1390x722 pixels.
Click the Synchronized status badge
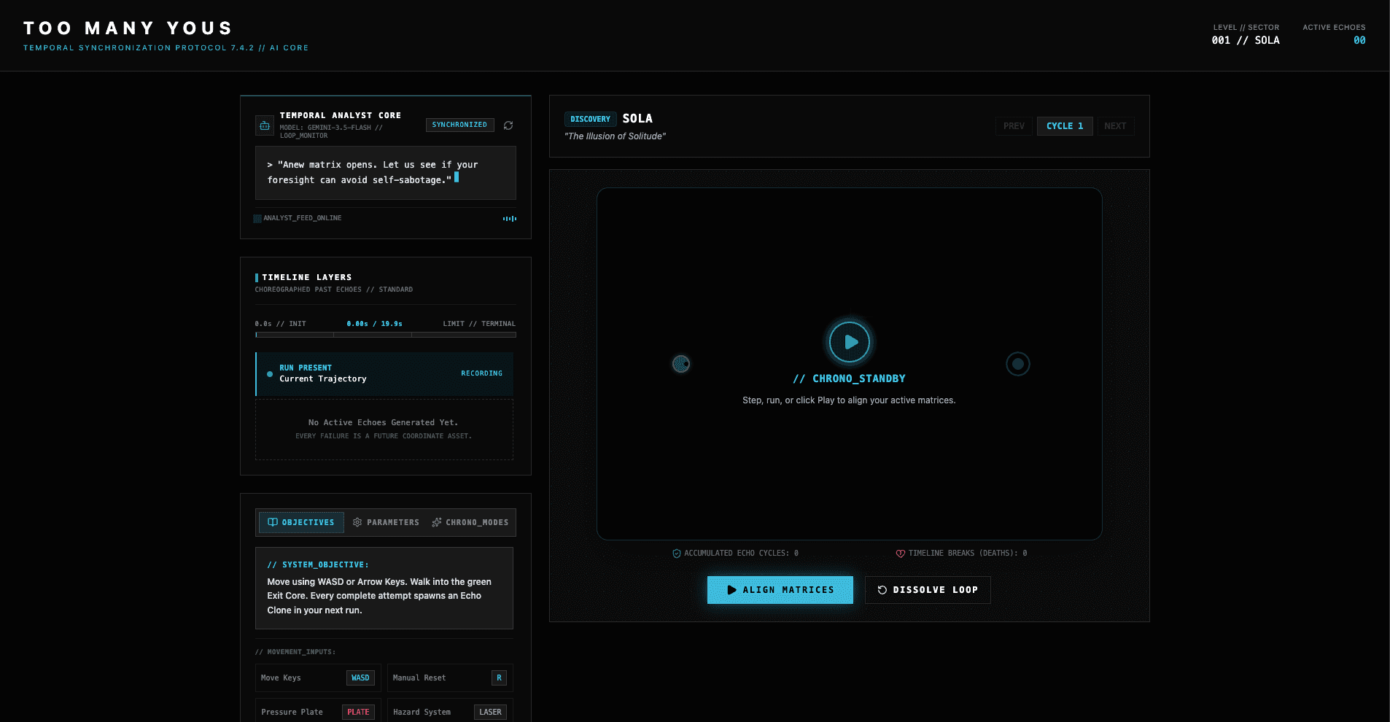[459, 125]
